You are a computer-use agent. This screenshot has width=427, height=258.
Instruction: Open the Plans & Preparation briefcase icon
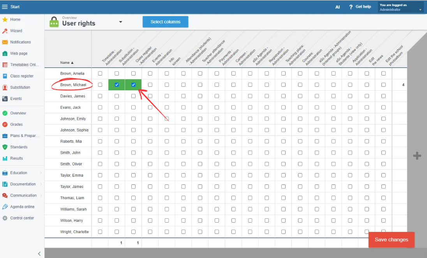click(x=5, y=136)
